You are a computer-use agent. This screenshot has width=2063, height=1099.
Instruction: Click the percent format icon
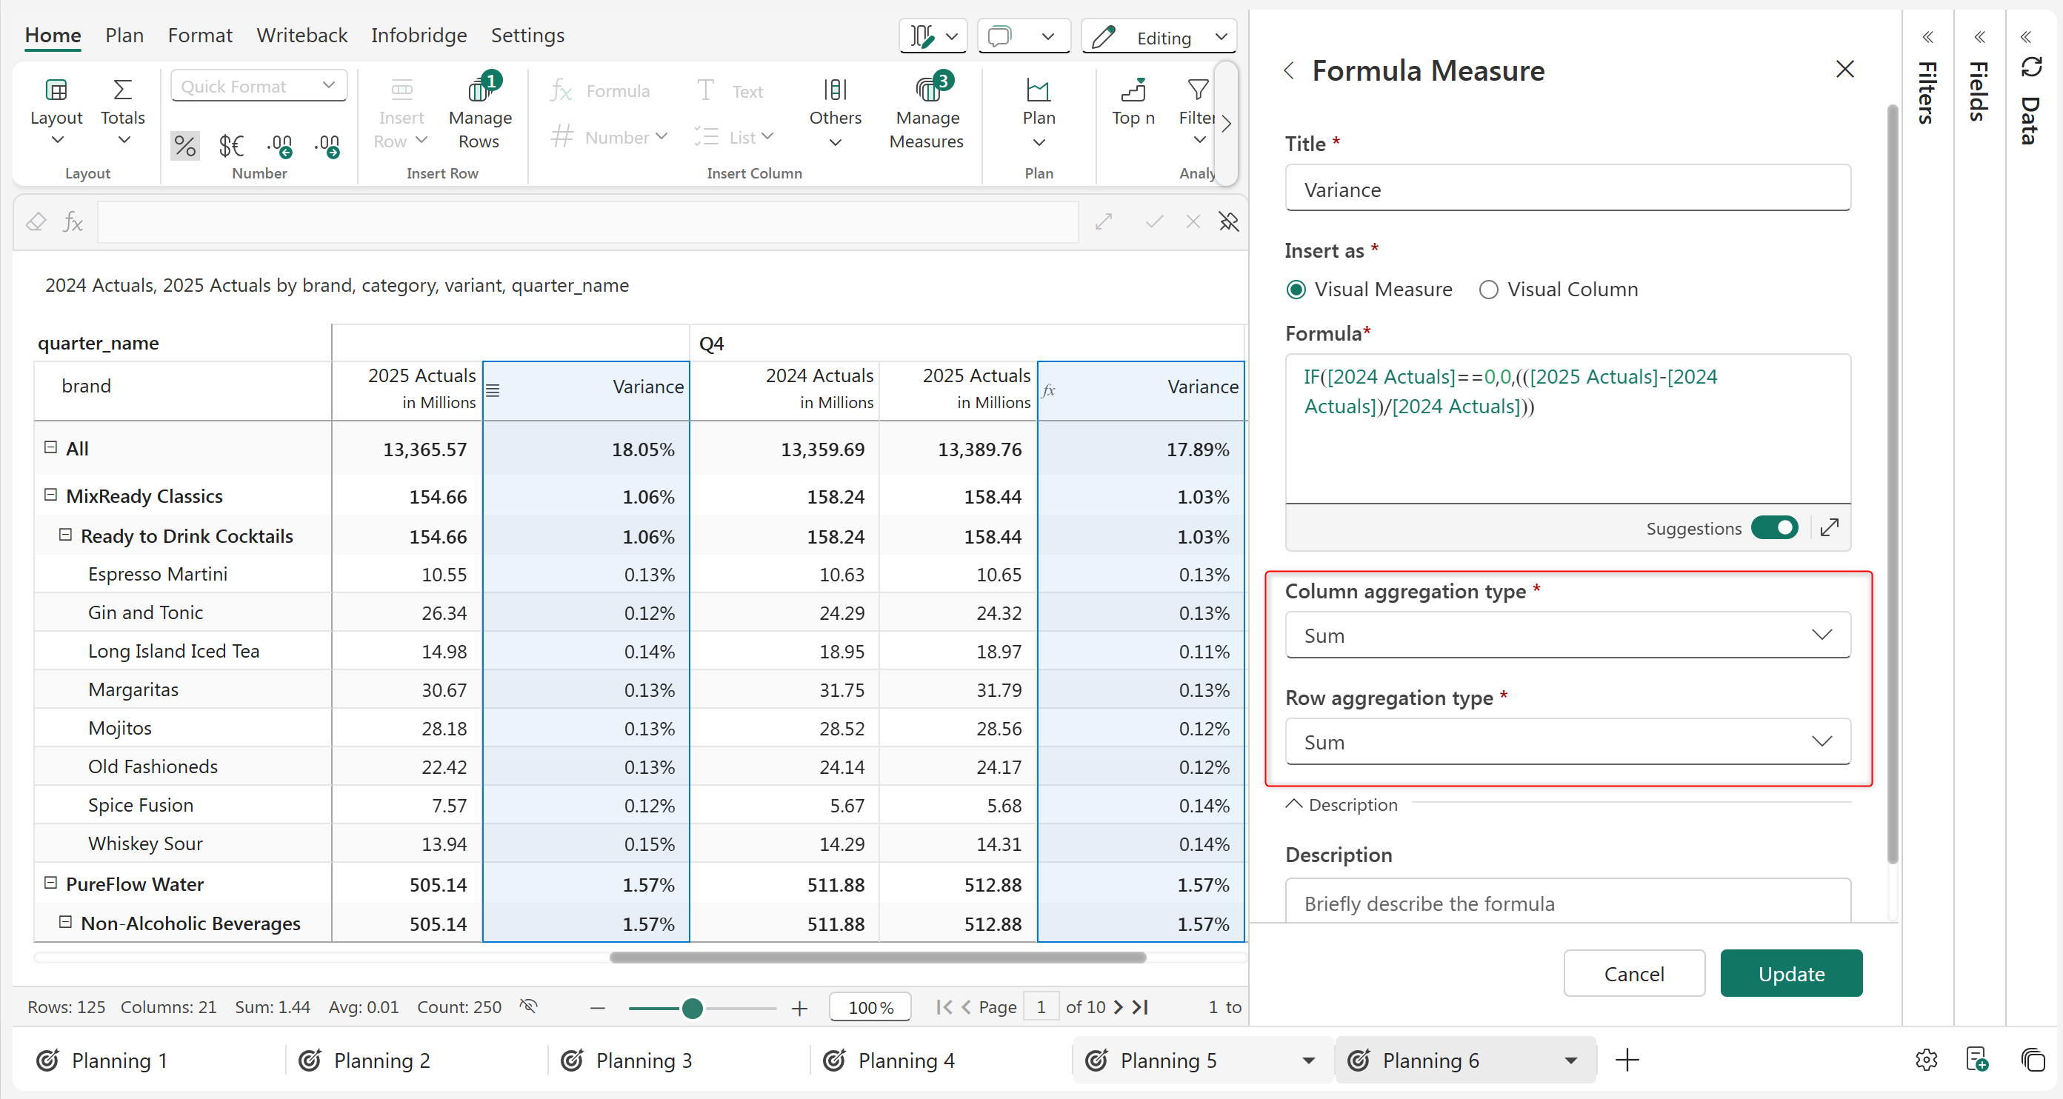(x=185, y=146)
